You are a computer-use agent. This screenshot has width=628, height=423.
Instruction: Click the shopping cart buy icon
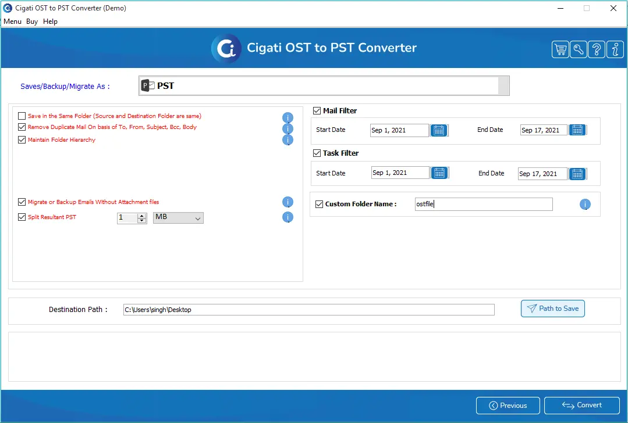[560, 49]
